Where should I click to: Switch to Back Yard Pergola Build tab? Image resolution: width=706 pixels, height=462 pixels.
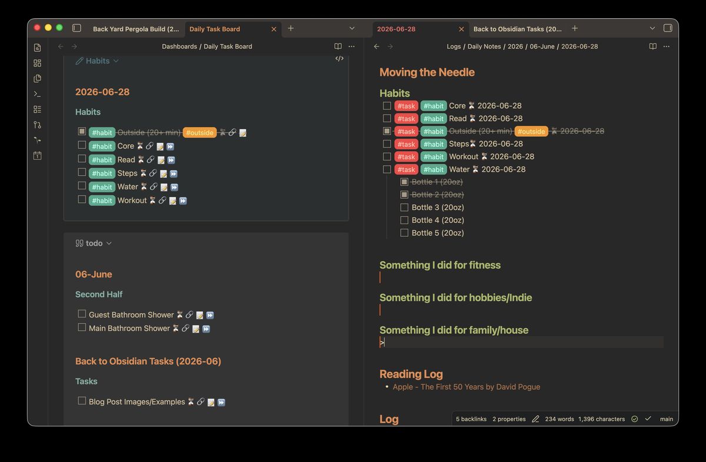click(136, 29)
